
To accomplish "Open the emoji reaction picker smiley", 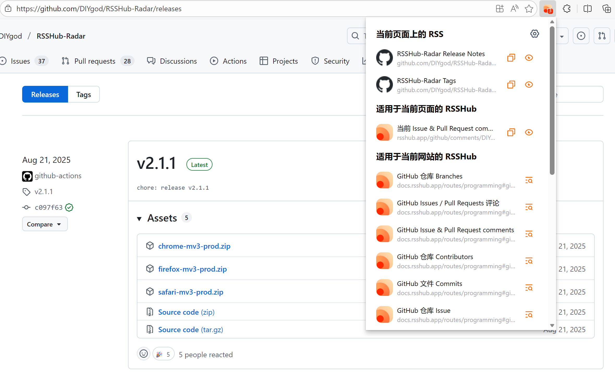I will 143,354.
